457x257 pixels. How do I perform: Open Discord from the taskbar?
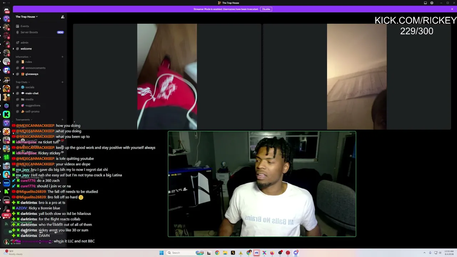pyautogui.click(x=296, y=253)
